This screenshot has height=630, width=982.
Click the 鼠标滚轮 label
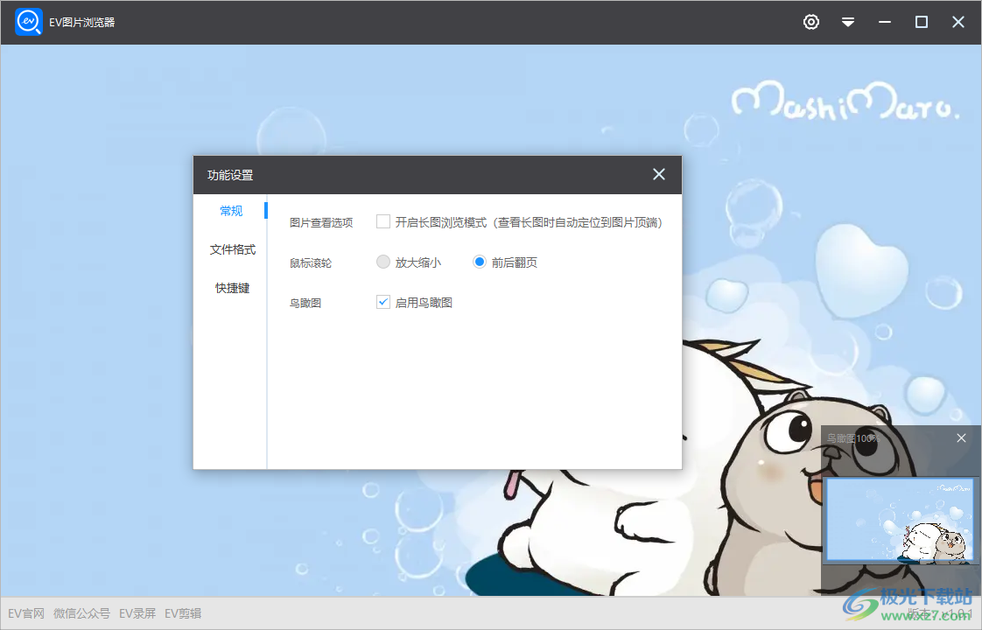(x=311, y=262)
